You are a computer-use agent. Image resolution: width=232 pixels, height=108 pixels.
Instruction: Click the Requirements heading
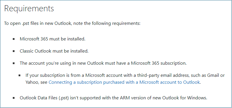(29, 9)
